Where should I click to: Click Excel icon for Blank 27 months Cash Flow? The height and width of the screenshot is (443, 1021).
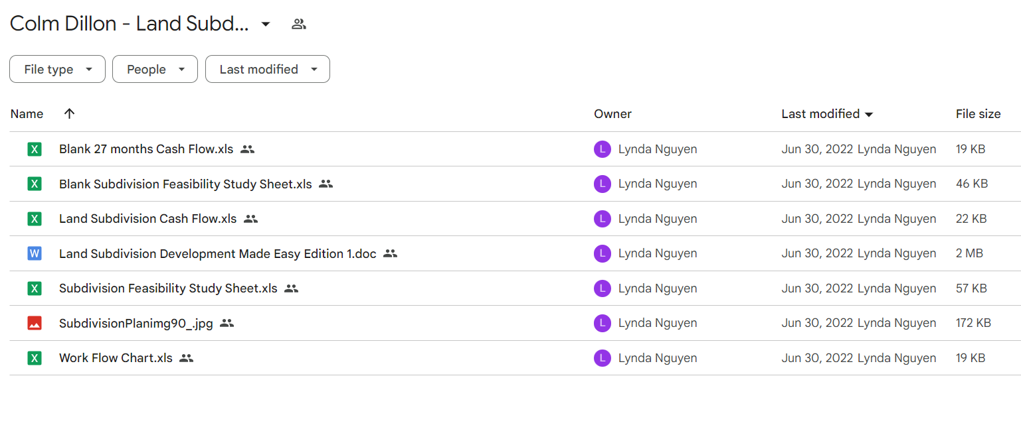(35, 149)
